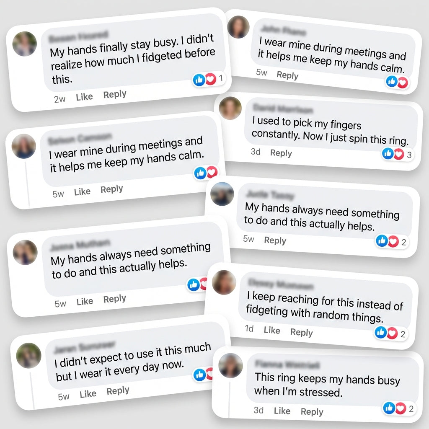Click the 2w timestamp on first comment
The image size is (429, 429).
(x=60, y=99)
